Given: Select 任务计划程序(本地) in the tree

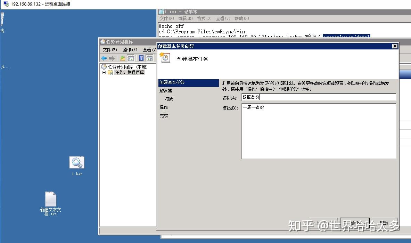Looking at the screenshot, I should point(124,67).
